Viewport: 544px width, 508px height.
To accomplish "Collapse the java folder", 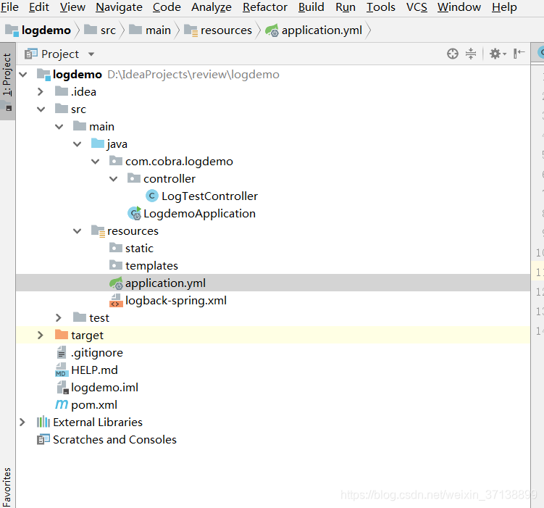I will [77, 144].
